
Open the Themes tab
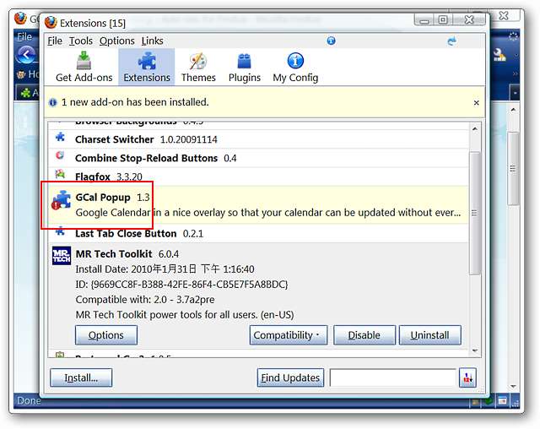tap(198, 67)
